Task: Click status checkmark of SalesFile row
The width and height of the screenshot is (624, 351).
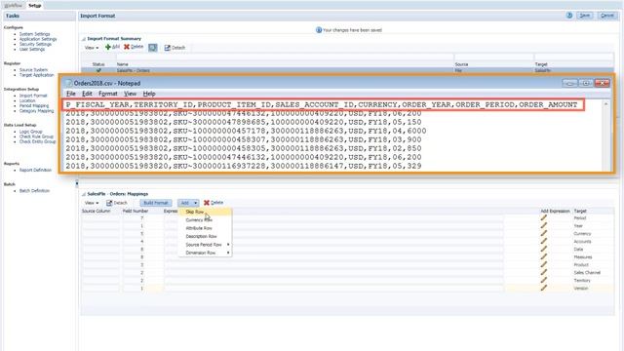Action: tap(98, 70)
